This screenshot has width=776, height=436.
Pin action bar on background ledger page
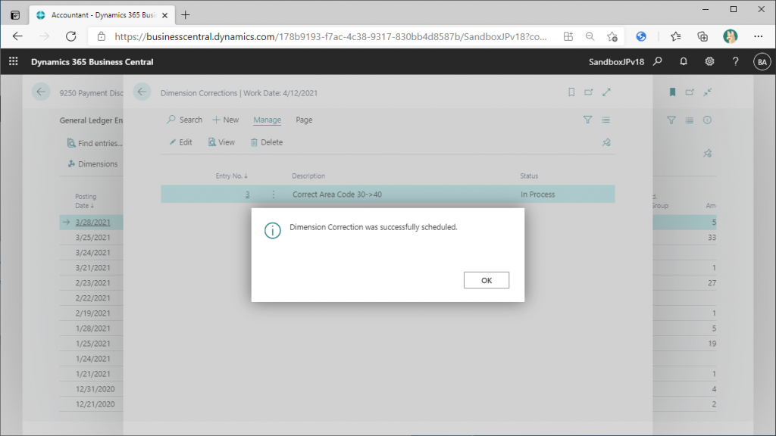coord(708,153)
